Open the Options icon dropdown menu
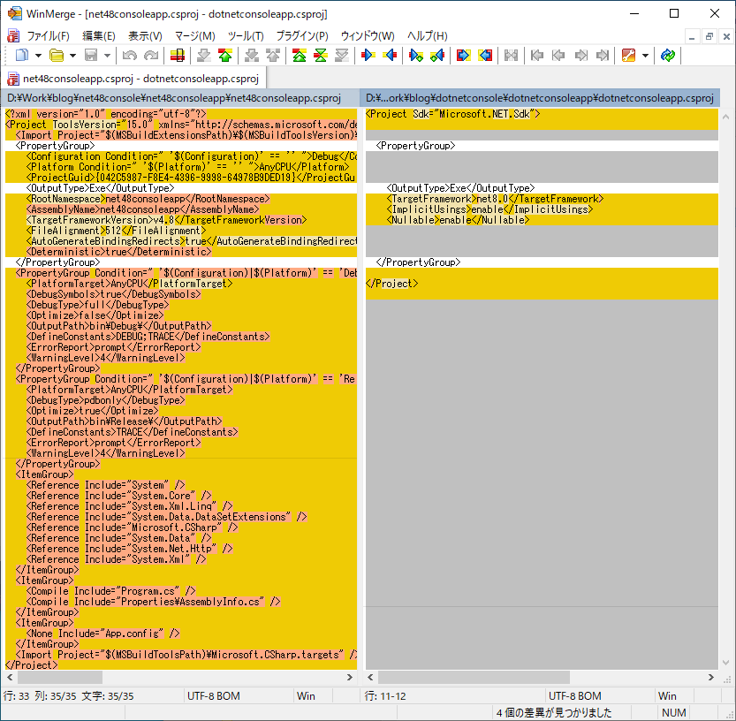736x721 pixels. pos(645,55)
